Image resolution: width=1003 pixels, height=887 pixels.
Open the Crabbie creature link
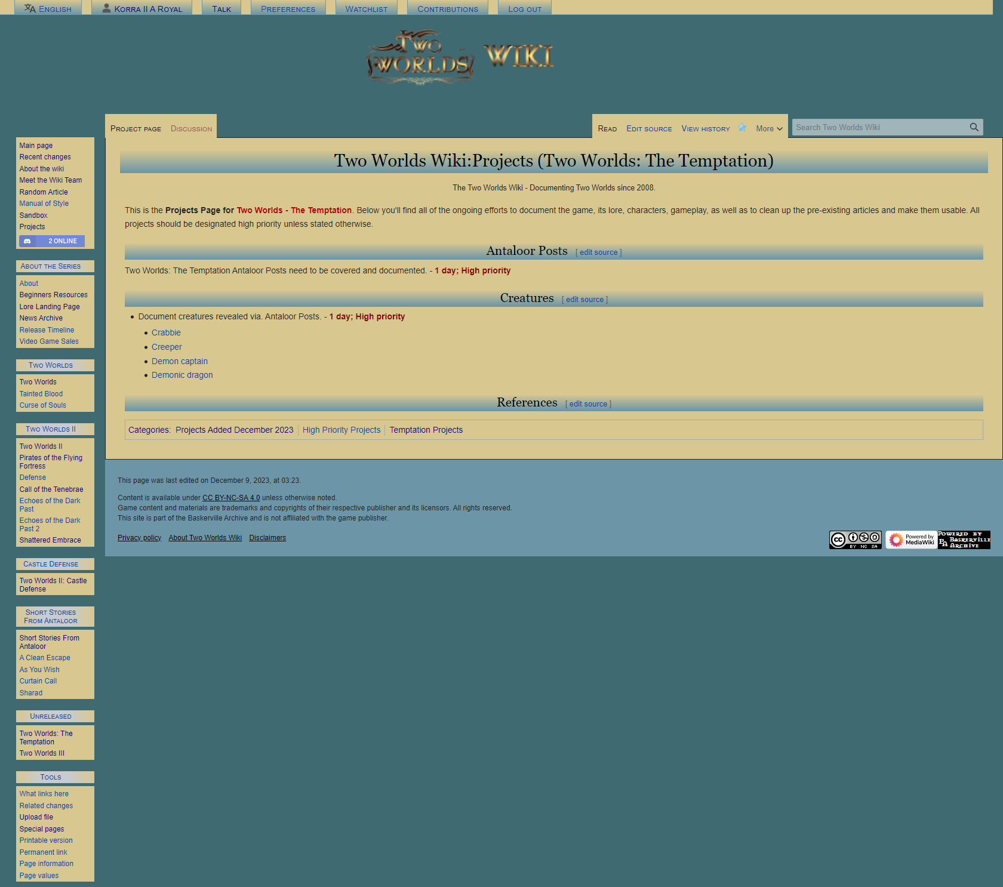[166, 332]
